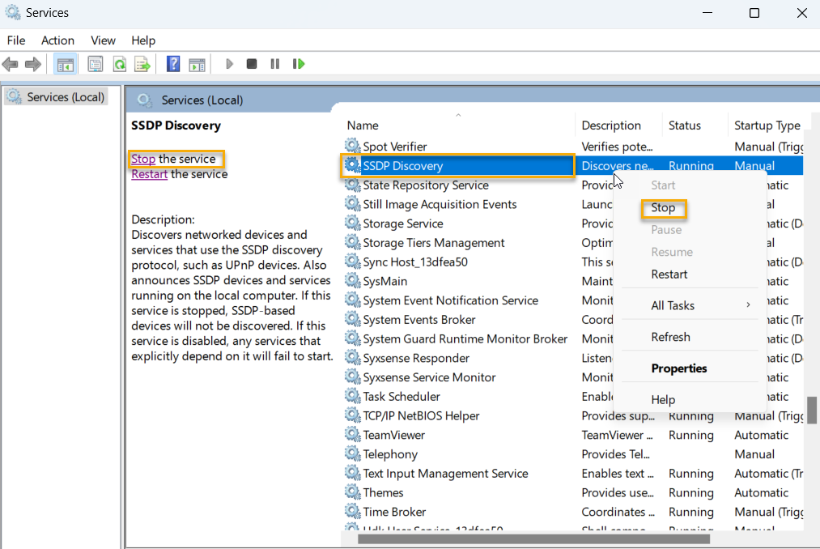Image resolution: width=820 pixels, height=549 pixels.
Task: Choose Stop from the context menu
Action: tap(663, 207)
